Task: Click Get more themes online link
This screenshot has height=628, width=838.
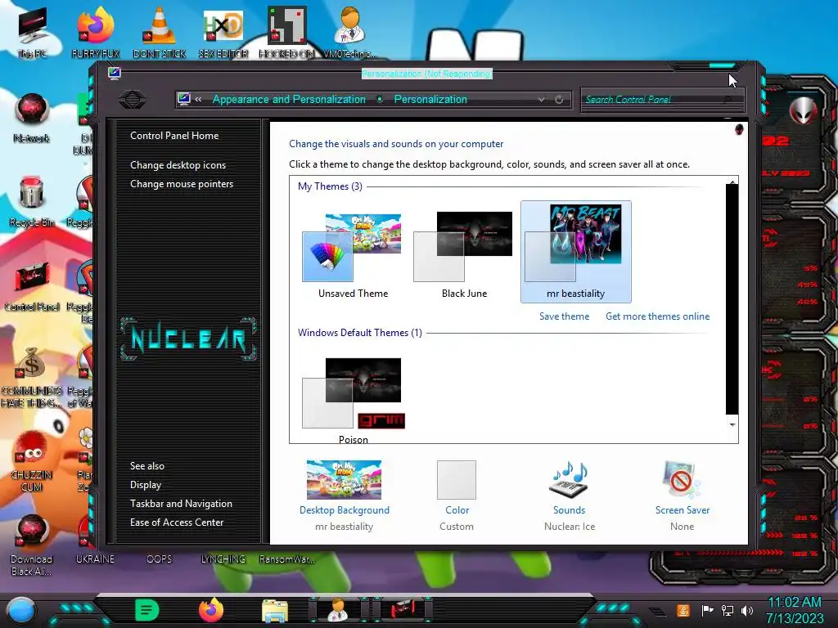Action: point(657,316)
